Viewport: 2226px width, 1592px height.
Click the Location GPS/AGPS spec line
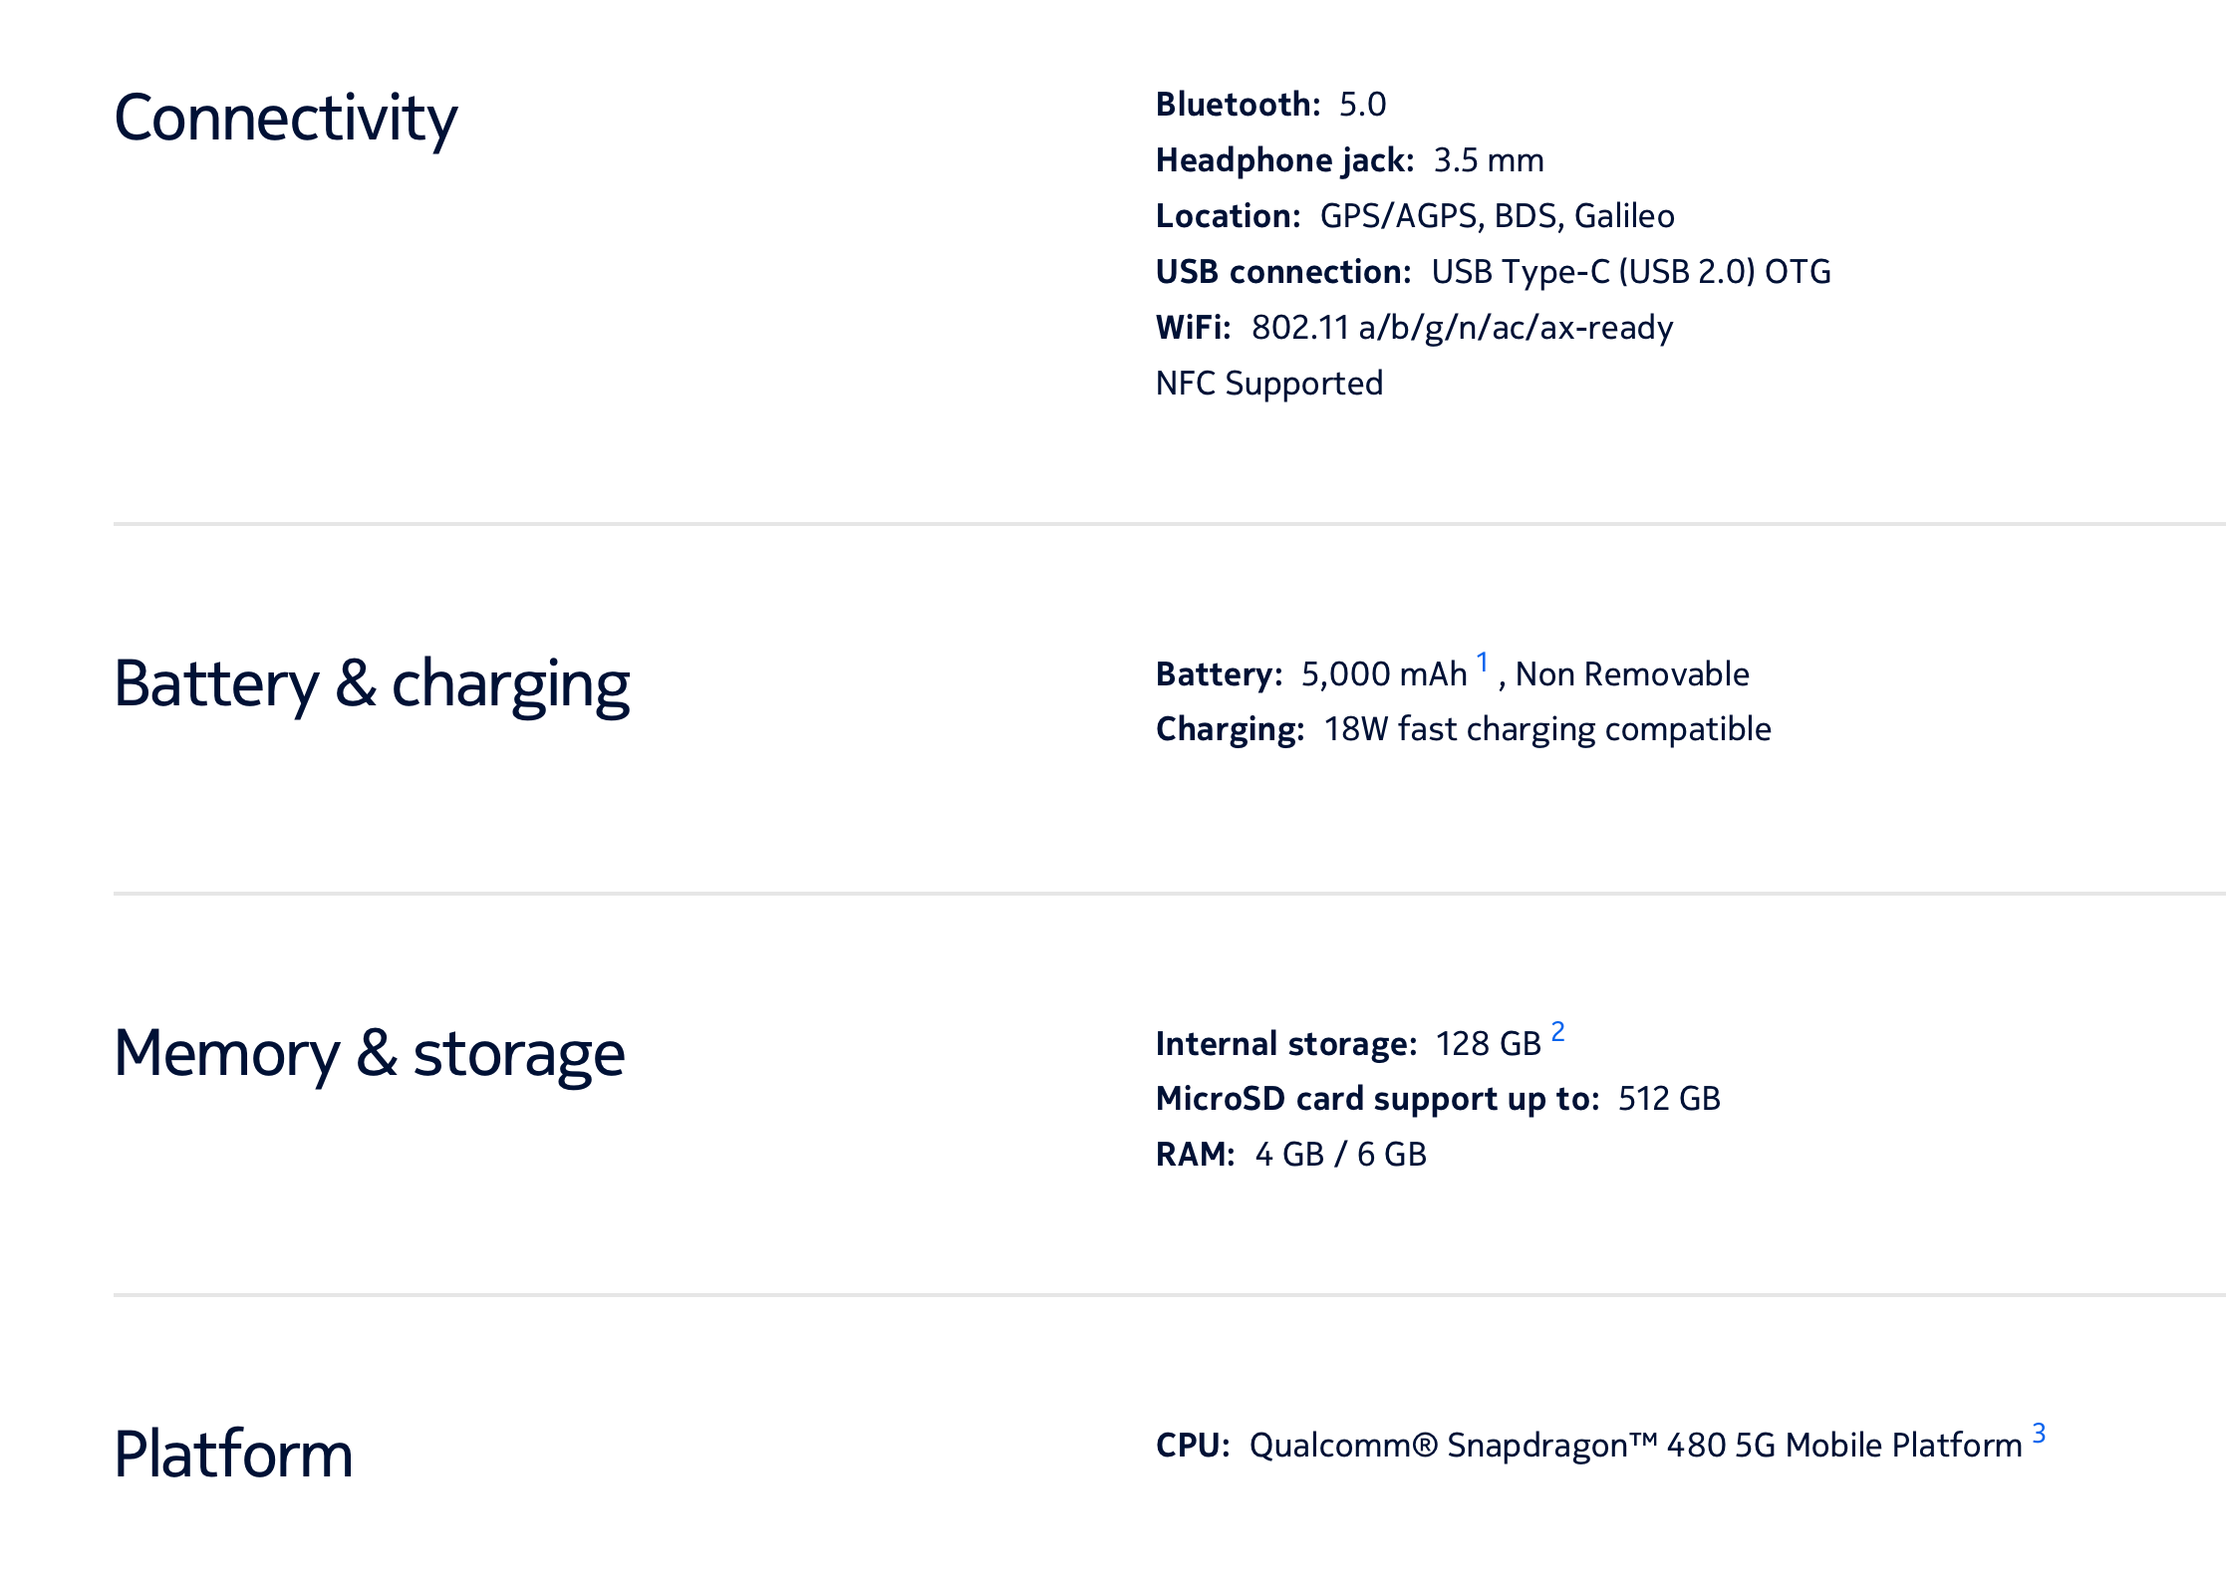tap(1415, 216)
